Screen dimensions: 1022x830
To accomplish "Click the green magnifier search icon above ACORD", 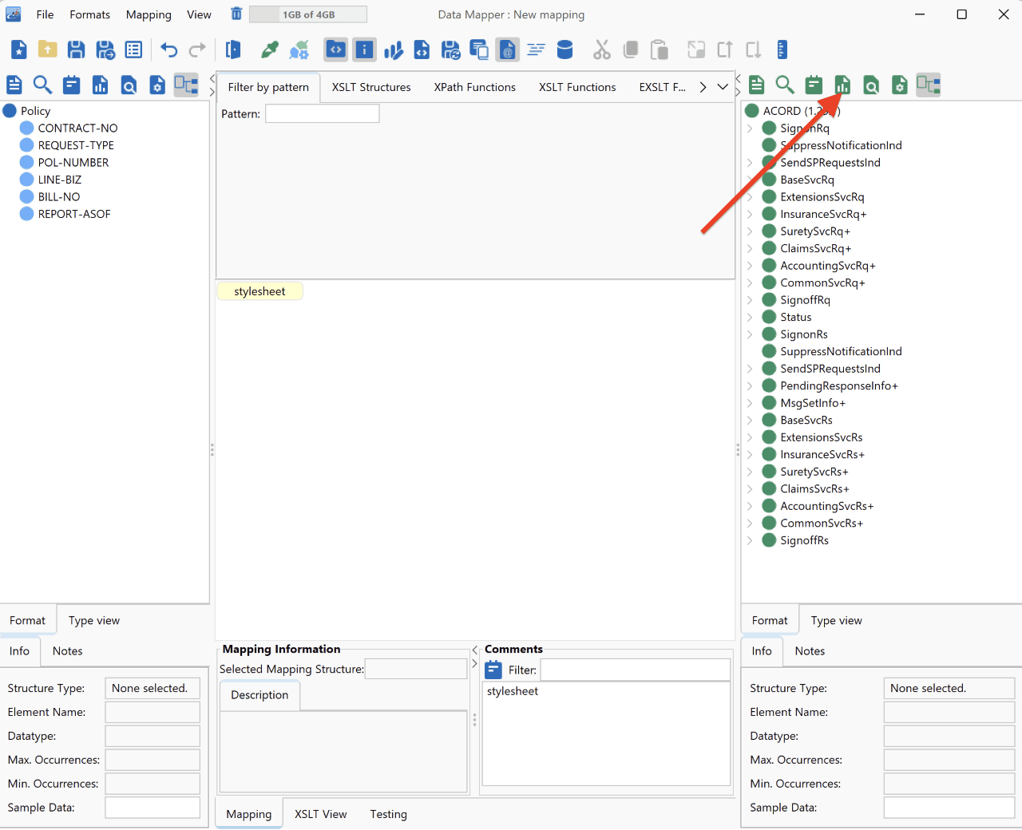I will 785,85.
